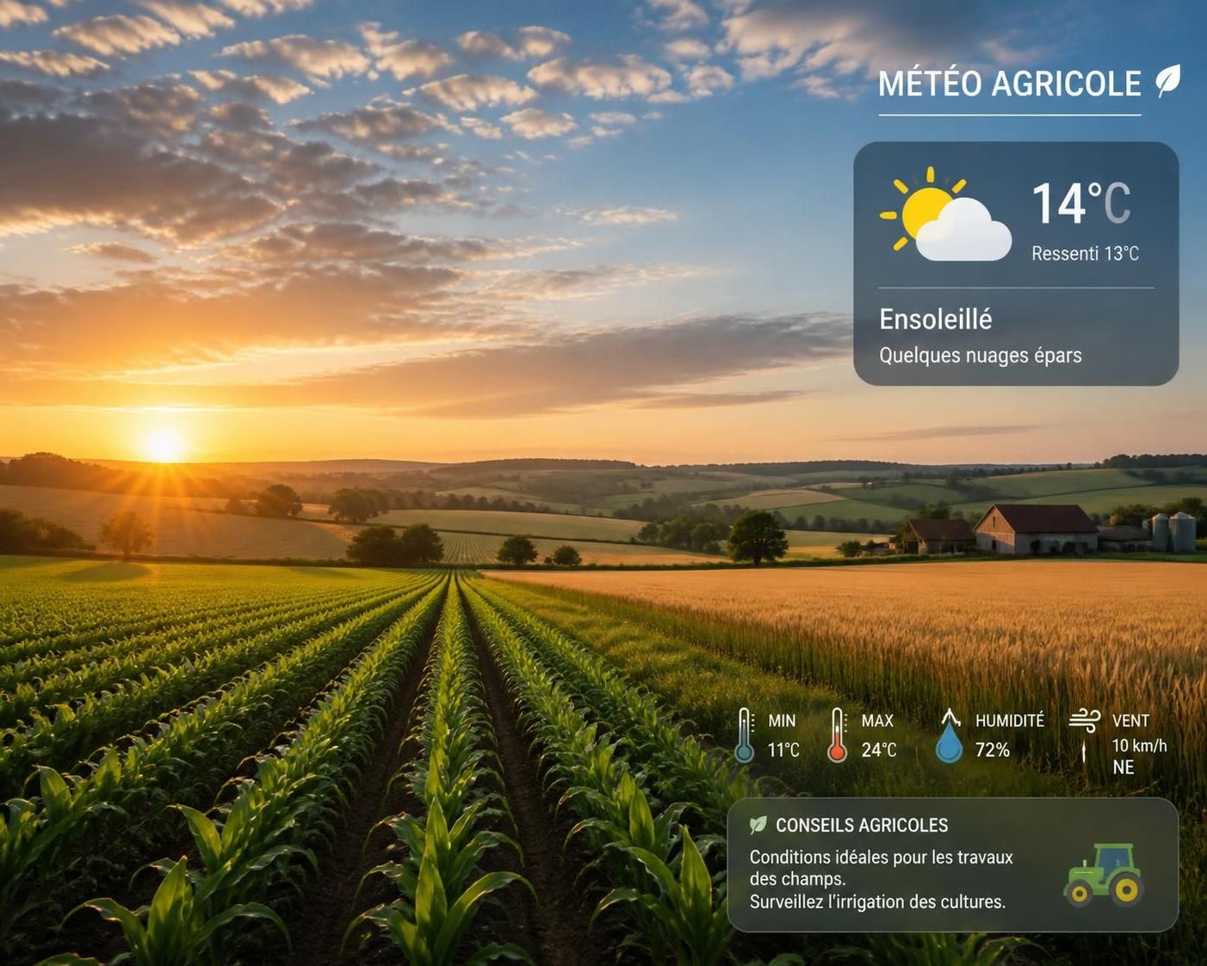The image size is (1207, 966).
Task: Tap the green tractor icon
Action: tap(1104, 874)
